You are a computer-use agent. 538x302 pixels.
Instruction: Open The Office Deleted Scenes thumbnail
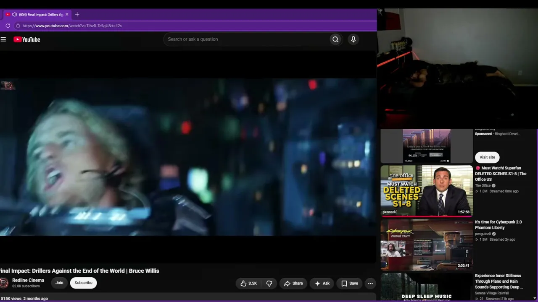pos(427,191)
